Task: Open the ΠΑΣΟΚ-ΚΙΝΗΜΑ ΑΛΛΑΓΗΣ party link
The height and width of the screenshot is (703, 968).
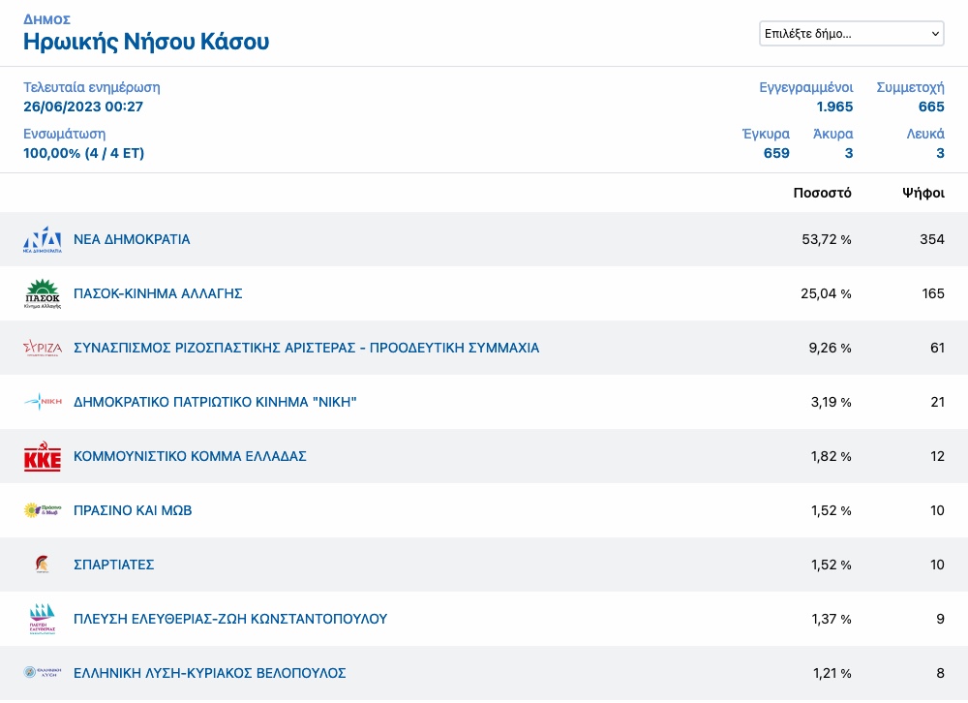Action: [x=158, y=293]
